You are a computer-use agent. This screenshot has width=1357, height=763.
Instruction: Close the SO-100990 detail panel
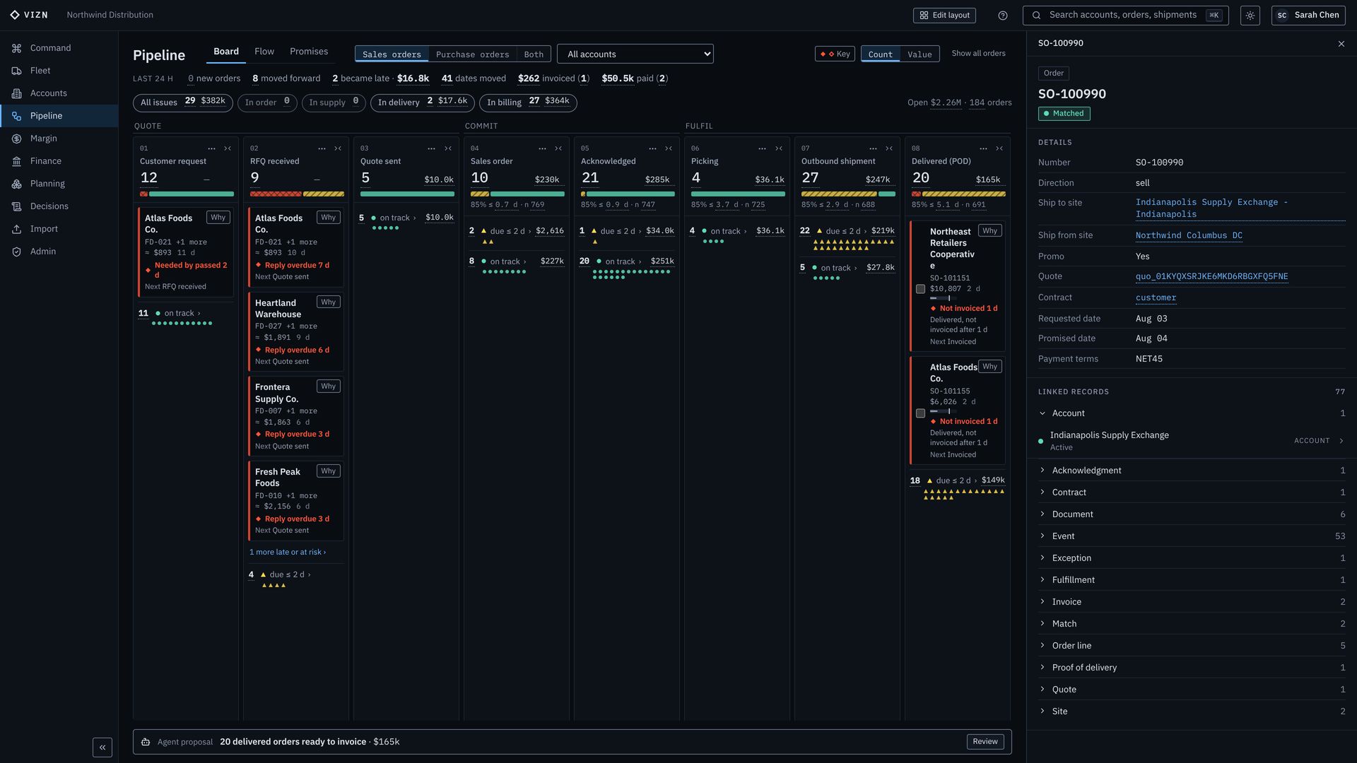[1341, 44]
